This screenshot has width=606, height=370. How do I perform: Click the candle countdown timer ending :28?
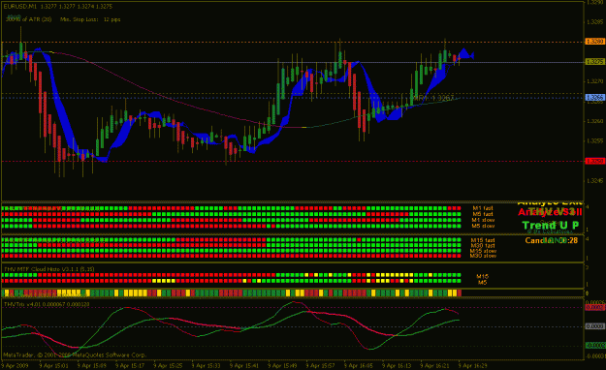click(x=552, y=240)
